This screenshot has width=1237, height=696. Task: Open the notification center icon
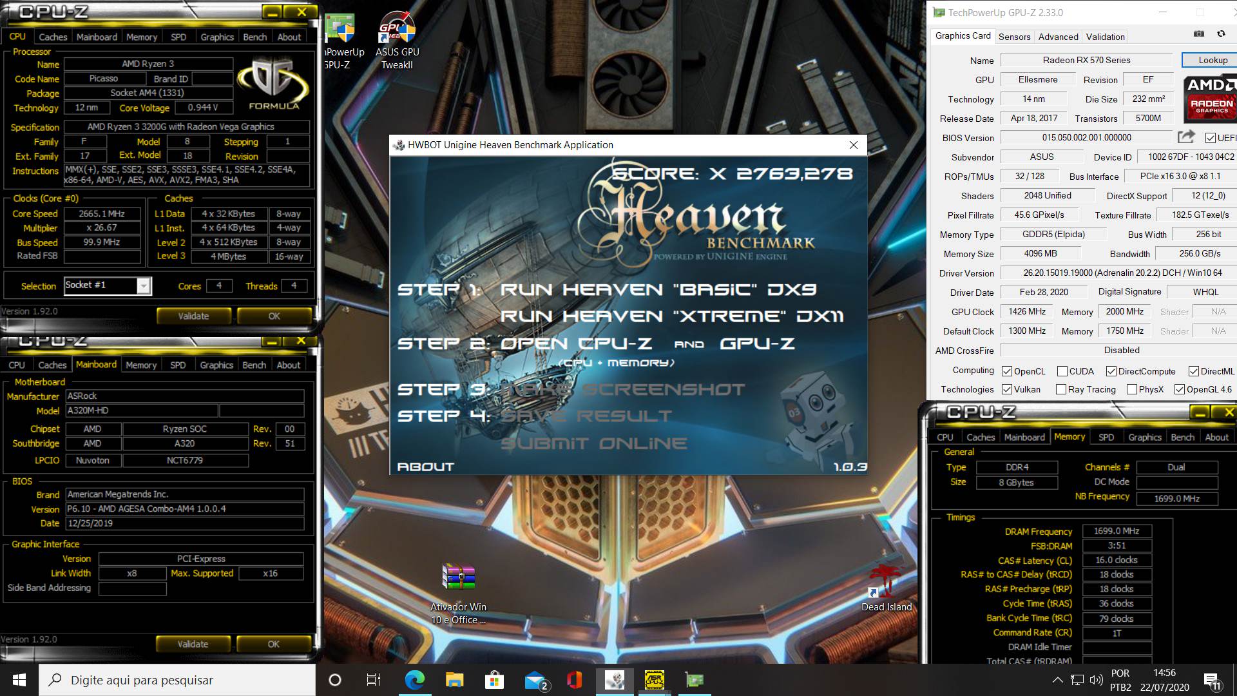point(1212,681)
